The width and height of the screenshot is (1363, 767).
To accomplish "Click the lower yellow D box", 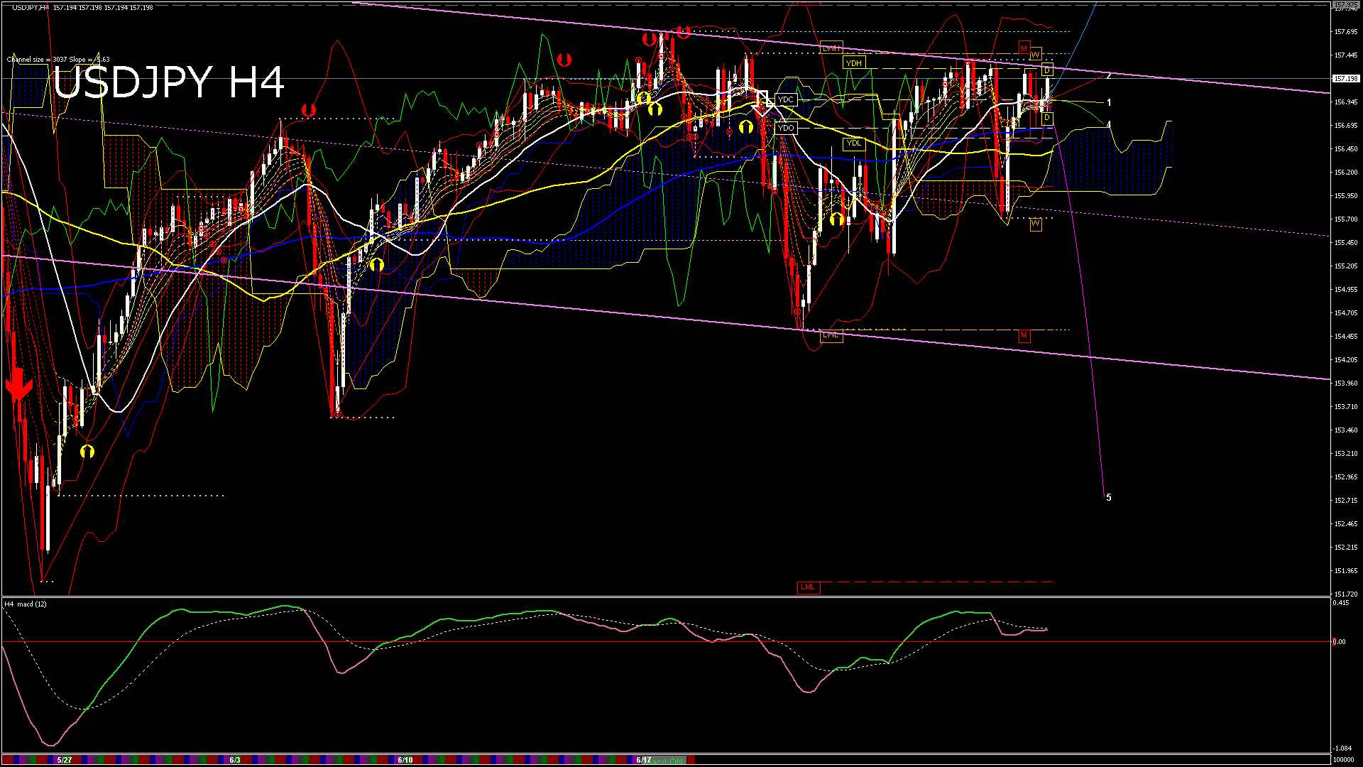I will (1047, 118).
